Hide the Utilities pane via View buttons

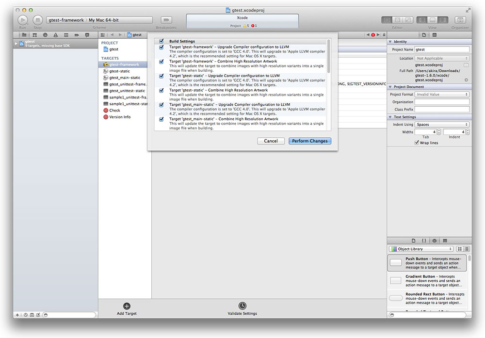click(x=443, y=20)
